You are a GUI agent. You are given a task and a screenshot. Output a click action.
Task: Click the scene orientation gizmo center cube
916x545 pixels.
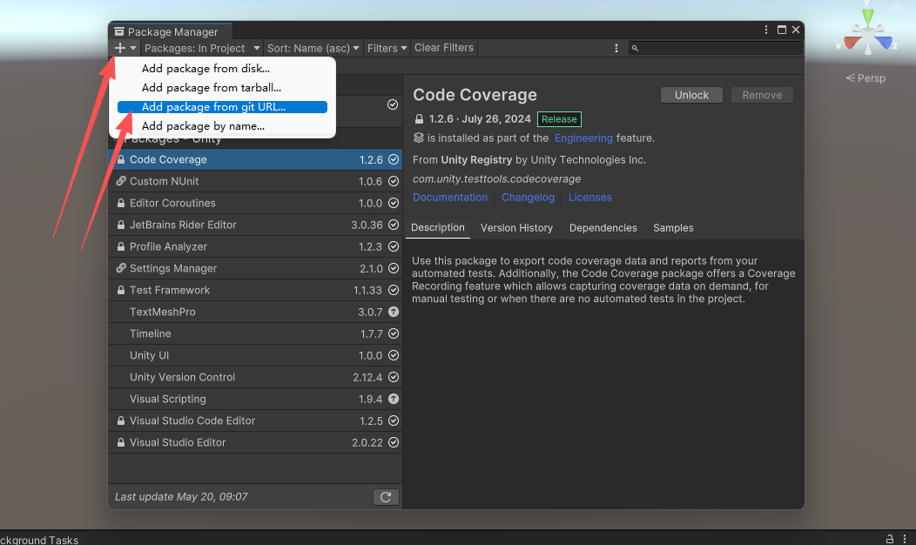(x=868, y=37)
